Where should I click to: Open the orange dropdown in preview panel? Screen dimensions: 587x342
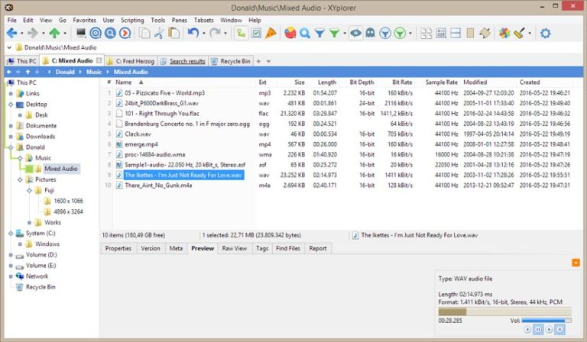tap(576, 263)
